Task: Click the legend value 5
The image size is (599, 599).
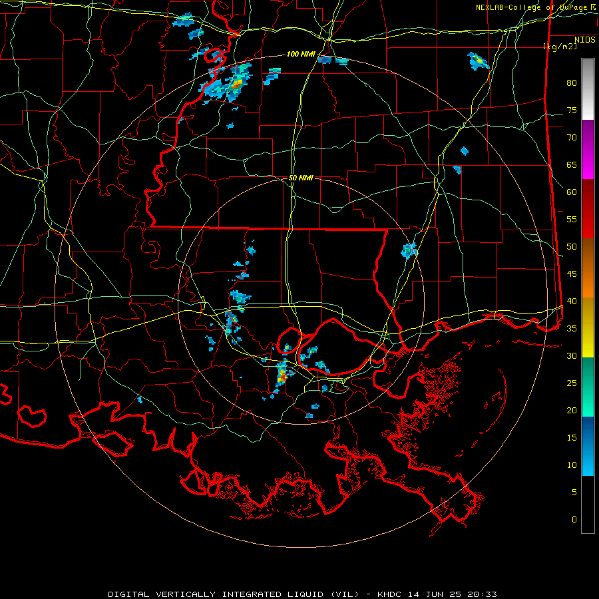Action: pyautogui.click(x=574, y=493)
